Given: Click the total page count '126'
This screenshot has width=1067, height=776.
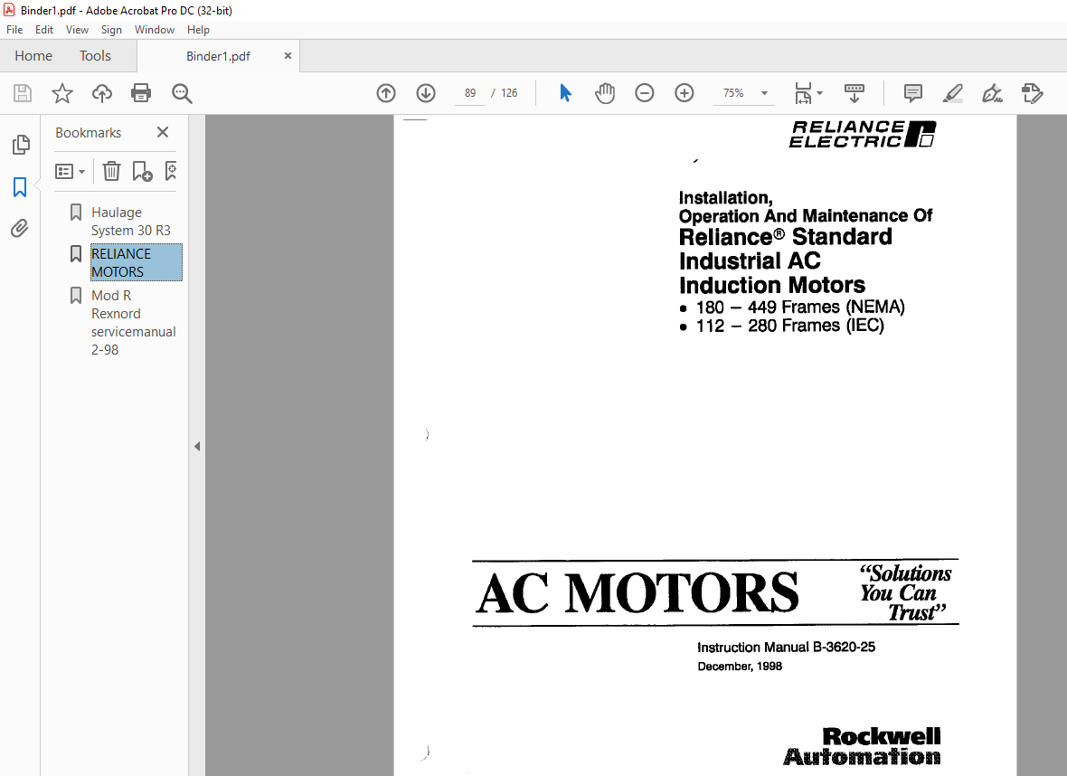Looking at the screenshot, I should click(509, 93).
